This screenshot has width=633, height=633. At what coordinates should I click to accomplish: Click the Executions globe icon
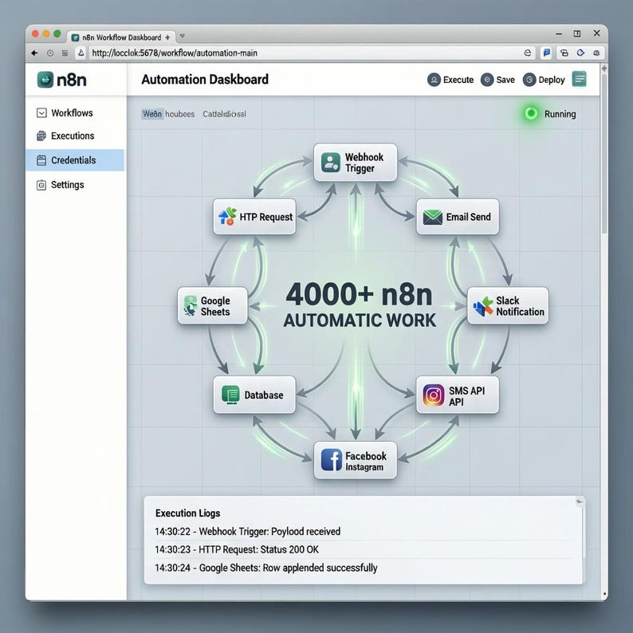[41, 136]
